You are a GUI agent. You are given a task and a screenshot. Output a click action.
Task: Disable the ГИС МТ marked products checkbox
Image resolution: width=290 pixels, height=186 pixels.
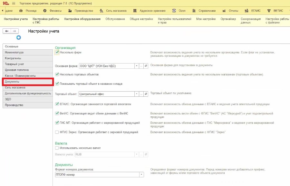tap(57, 123)
